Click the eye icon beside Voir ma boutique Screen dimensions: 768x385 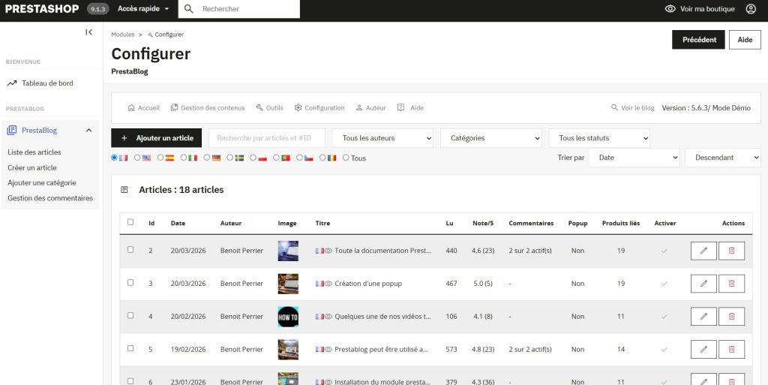[670, 9]
